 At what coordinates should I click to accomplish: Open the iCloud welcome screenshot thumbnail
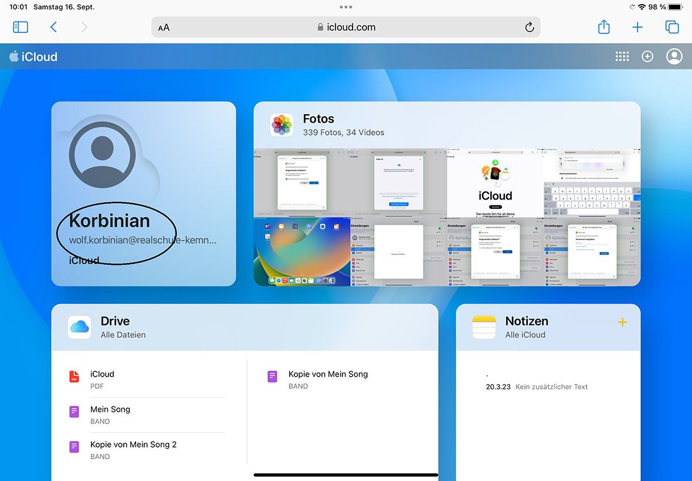[x=495, y=182]
